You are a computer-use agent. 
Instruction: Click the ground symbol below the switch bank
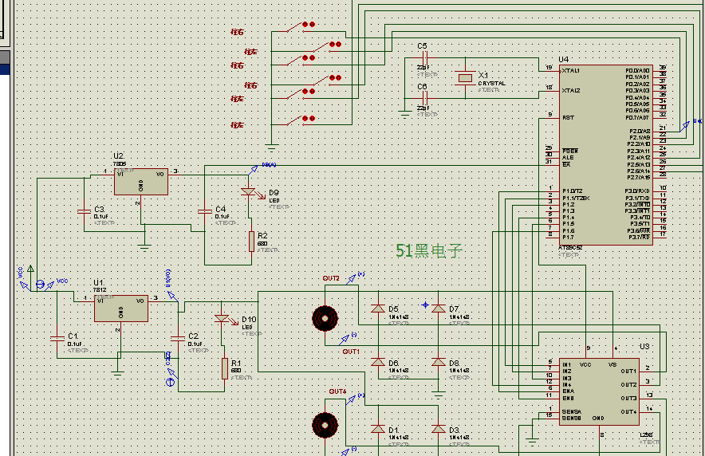(x=271, y=146)
